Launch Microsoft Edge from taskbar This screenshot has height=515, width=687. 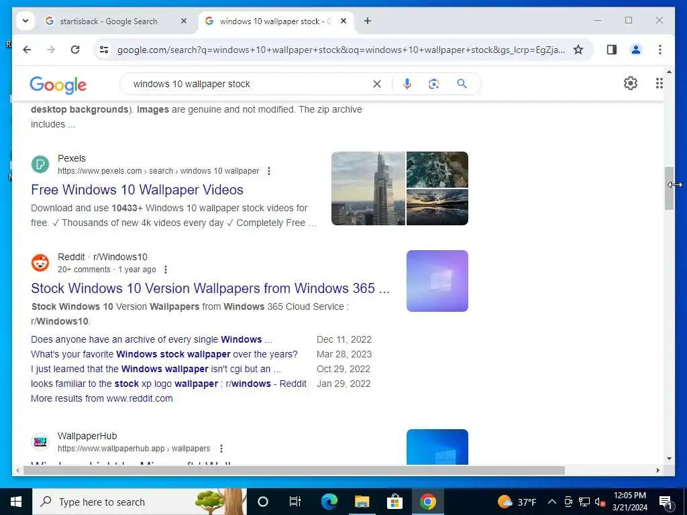(329, 502)
